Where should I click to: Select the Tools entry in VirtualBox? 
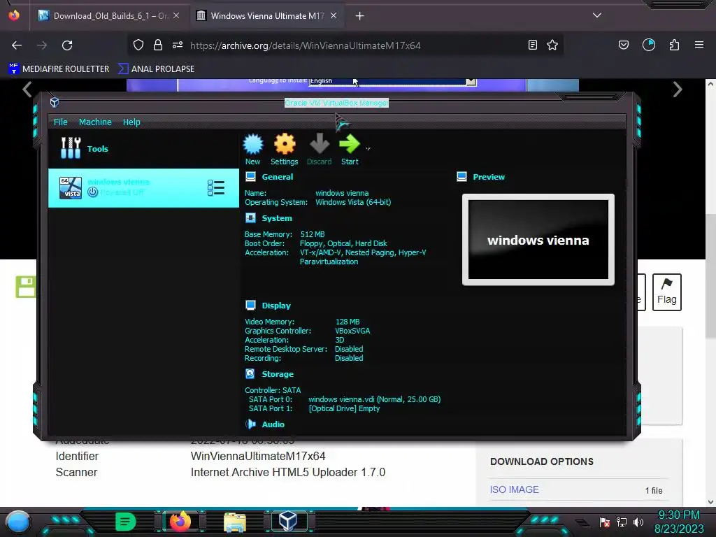tap(143, 148)
